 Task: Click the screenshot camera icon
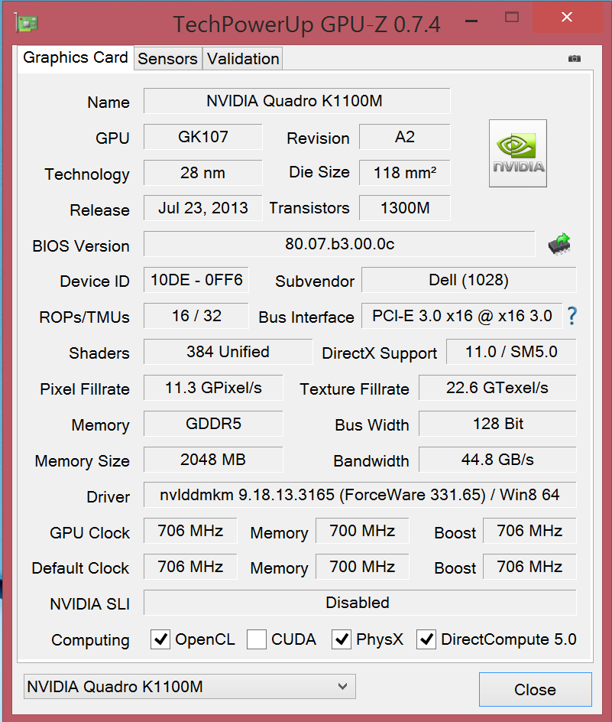575,59
